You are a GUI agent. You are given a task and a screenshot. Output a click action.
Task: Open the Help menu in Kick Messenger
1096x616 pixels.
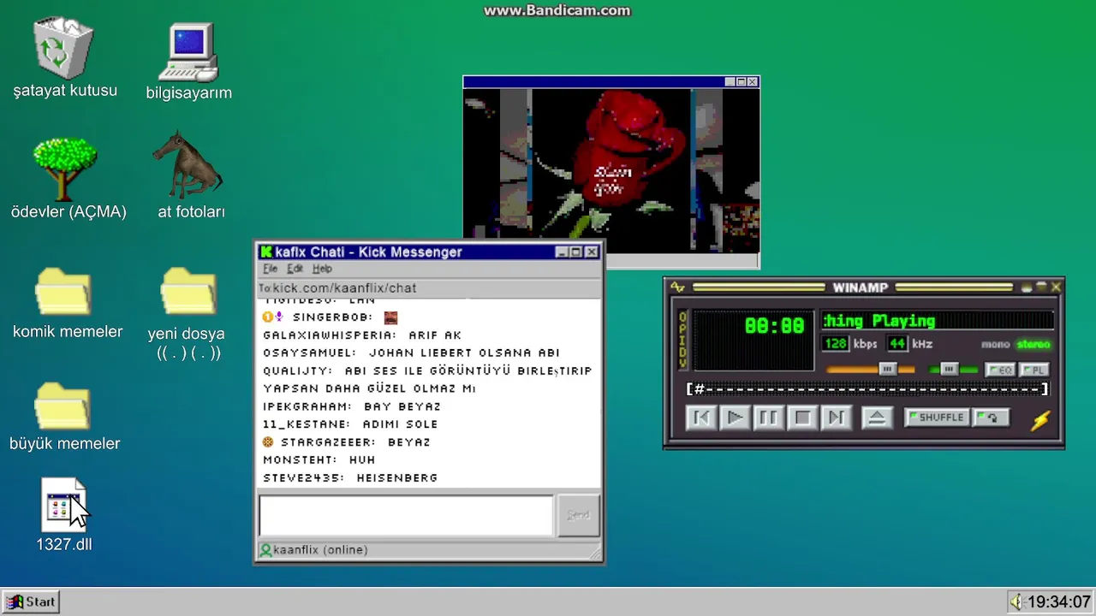[x=322, y=269]
